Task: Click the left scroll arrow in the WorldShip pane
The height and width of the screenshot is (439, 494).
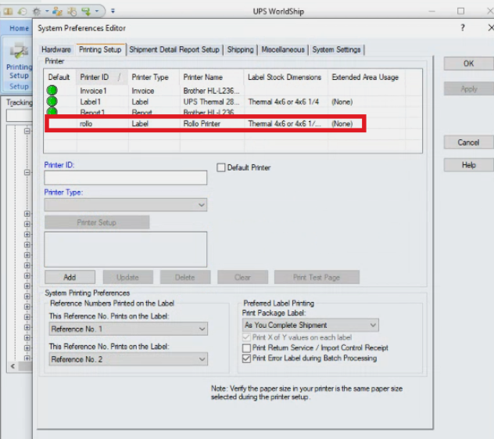Action: click(13, 366)
